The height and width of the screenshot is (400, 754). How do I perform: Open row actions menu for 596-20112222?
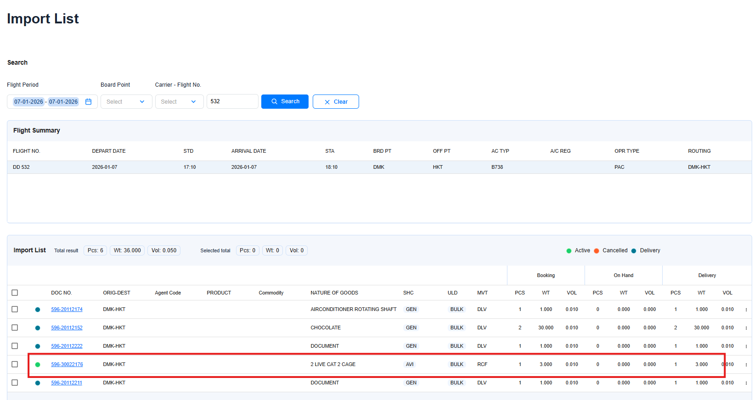tap(746, 346)
